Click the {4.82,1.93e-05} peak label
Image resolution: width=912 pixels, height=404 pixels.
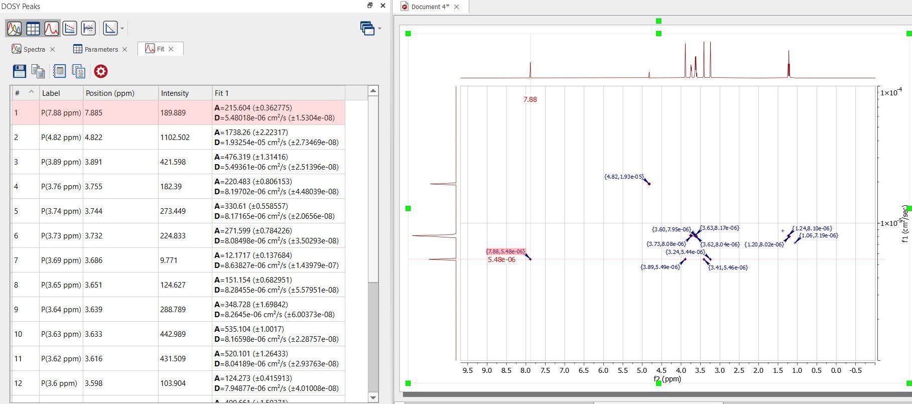tap(624, 177)
